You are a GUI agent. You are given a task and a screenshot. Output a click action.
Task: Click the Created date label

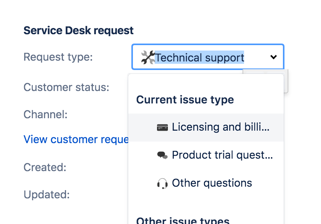45,168
